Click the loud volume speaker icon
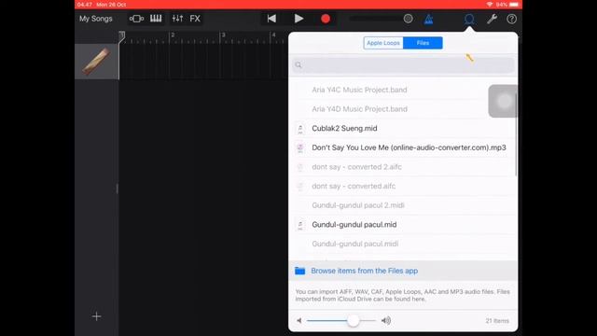 coord(386,321)
